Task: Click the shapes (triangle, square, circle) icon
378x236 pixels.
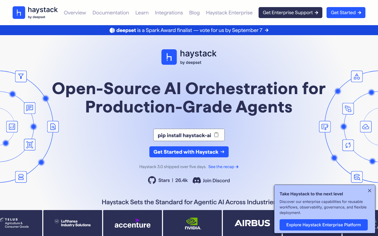Action: pyautogui.click(x=357, y=77)
